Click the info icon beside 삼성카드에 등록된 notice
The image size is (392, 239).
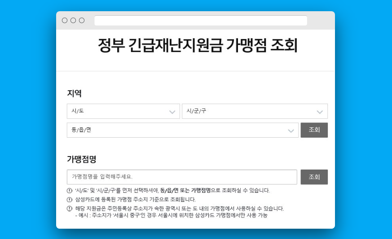pyautogui.click(x=70, y=200)
